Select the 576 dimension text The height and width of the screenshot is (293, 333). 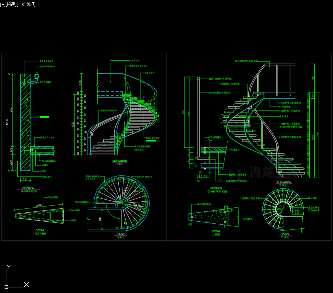coord(80,82)
